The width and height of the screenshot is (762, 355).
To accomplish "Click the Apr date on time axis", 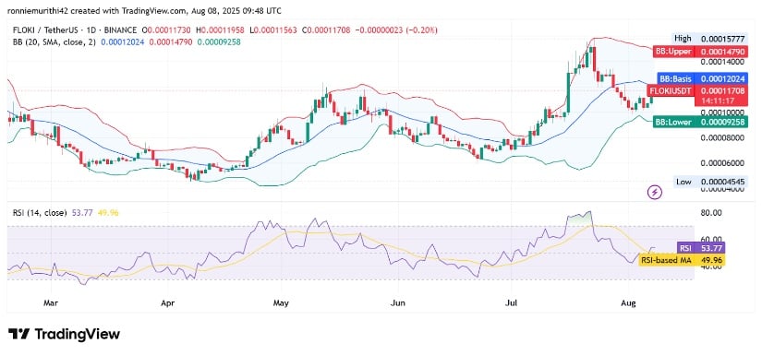I will coord(168,303).
